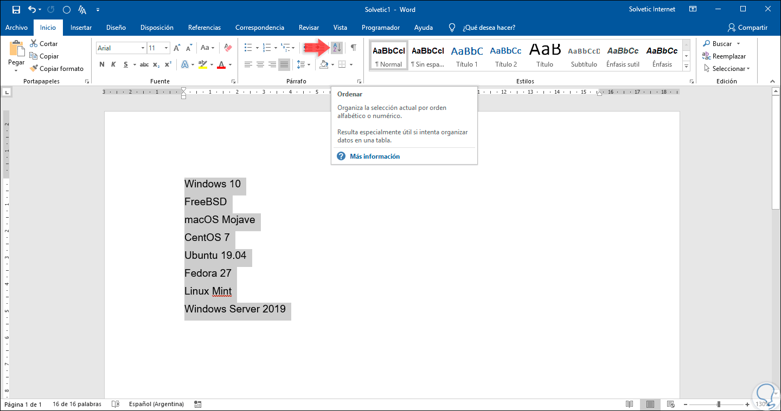Apply red font color

pyautogui.click(x=221, y=64)
